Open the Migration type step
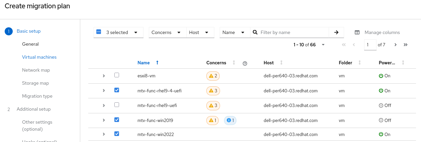 [x=37, y=96]
